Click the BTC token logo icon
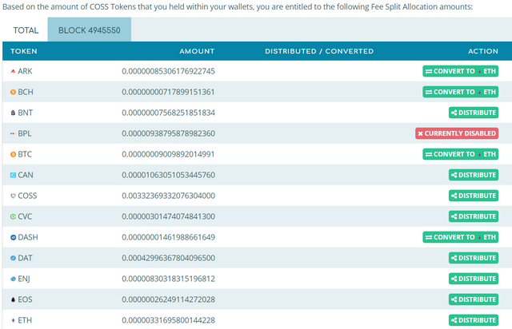The width and height of the screenshot is (512, 329). tap(13, 154)
